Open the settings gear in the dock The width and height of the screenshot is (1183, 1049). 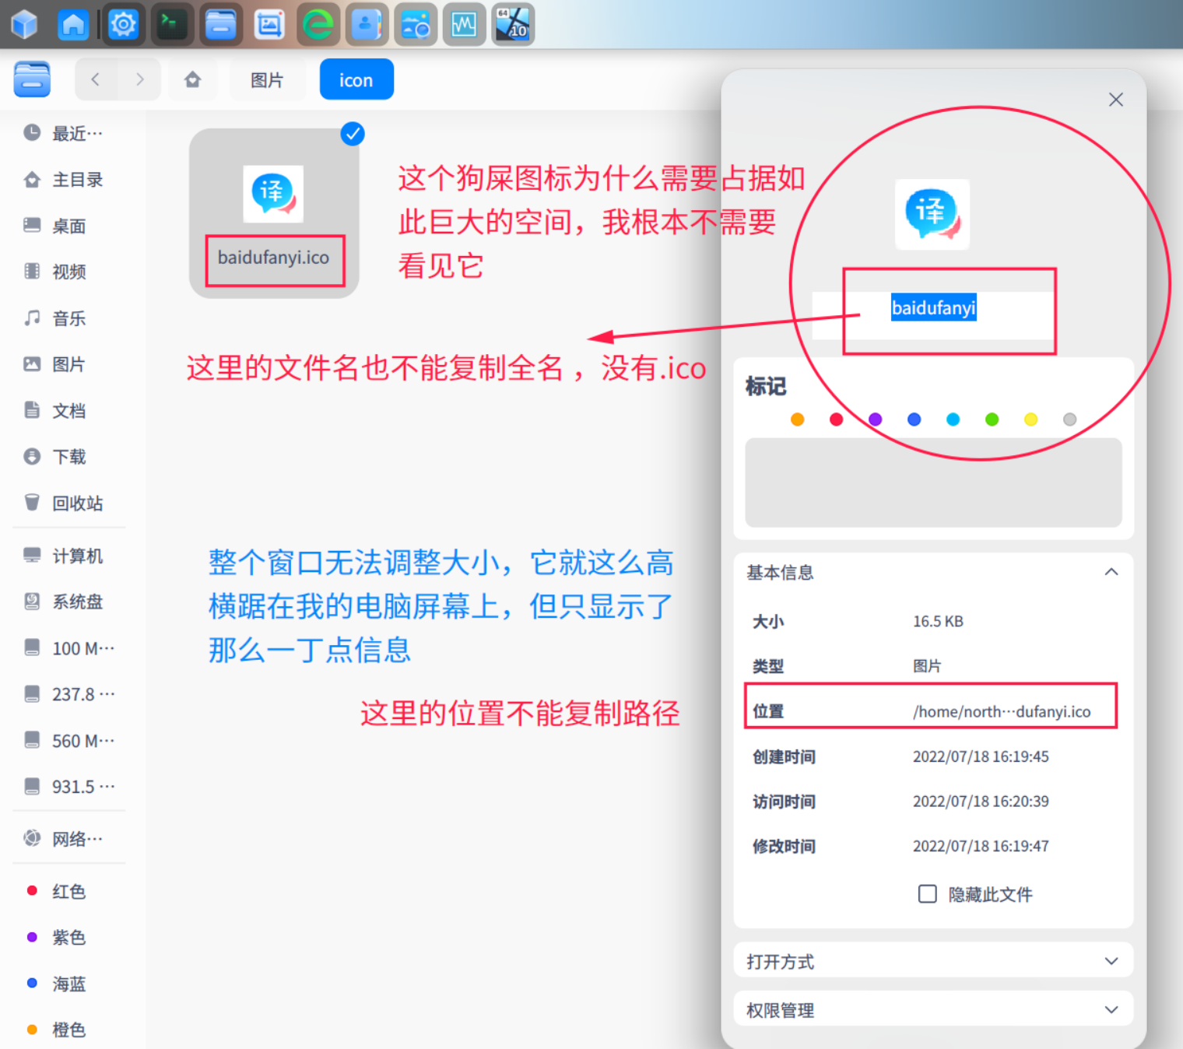(123, 25)
